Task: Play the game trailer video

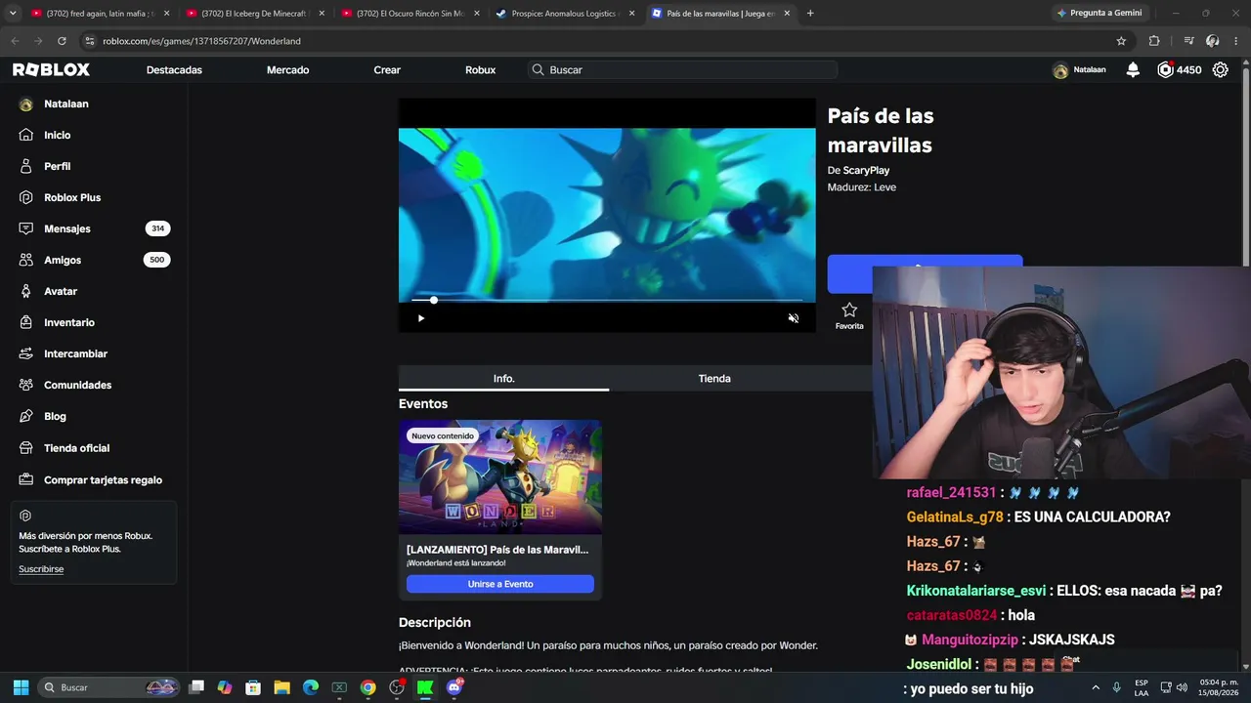Action: [421, 318]
